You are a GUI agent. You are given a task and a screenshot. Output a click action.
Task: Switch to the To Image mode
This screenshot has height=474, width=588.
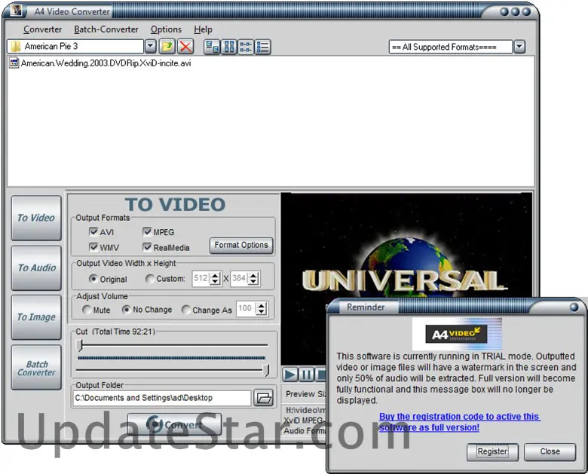pos(36,317)
